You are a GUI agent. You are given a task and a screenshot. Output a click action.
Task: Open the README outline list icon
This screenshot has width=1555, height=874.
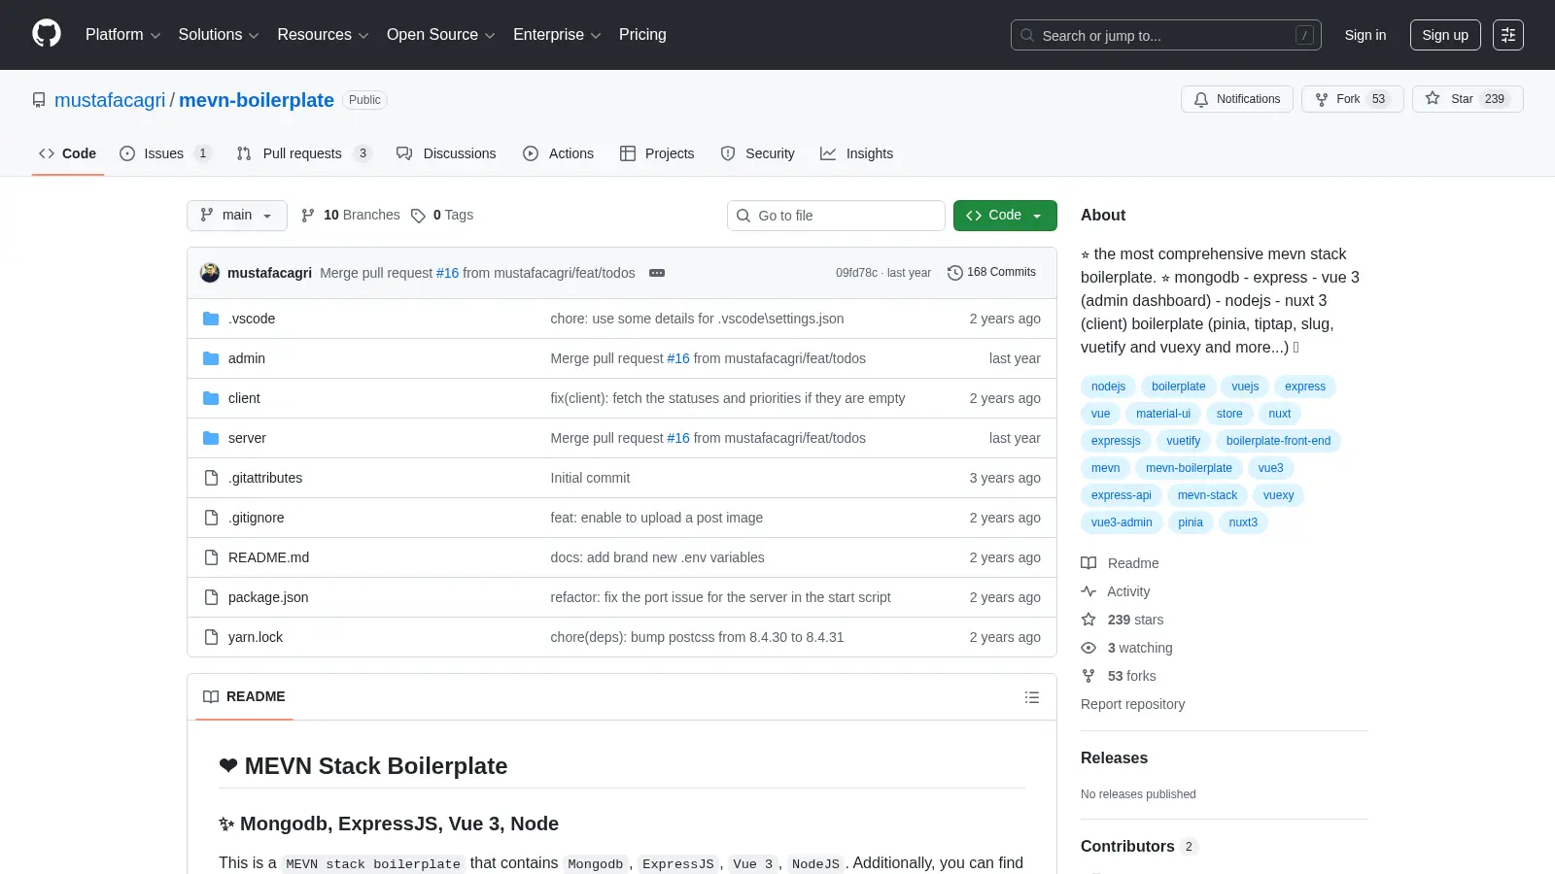click(x=1032, y=697)
